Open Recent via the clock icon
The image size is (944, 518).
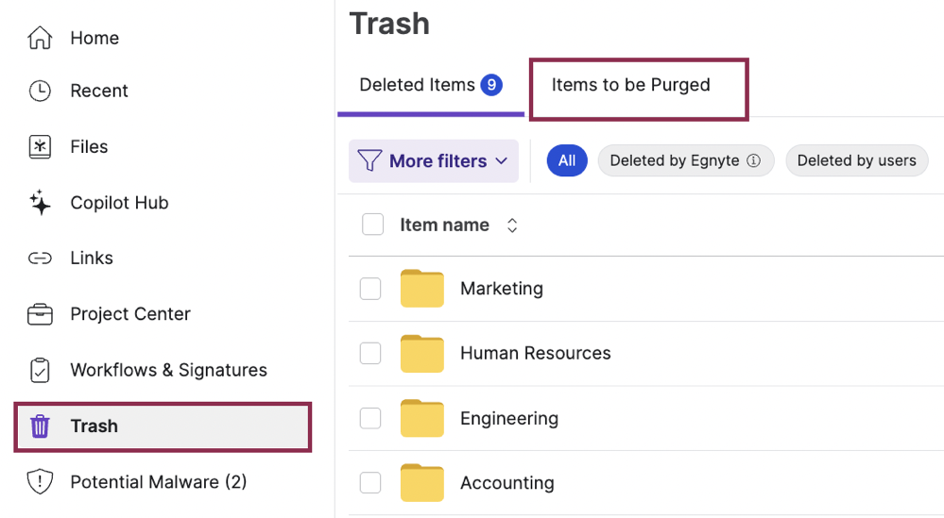click(x=40, y=92)
